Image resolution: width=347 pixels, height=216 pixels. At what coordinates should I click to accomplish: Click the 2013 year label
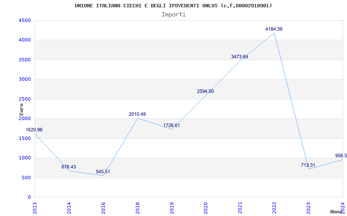pyautogui.click(x=35, y=208)
